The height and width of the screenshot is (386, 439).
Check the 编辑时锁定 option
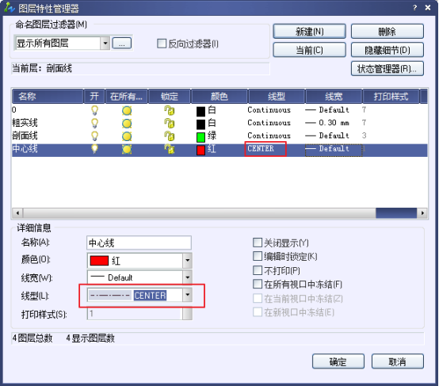[258, 256]
